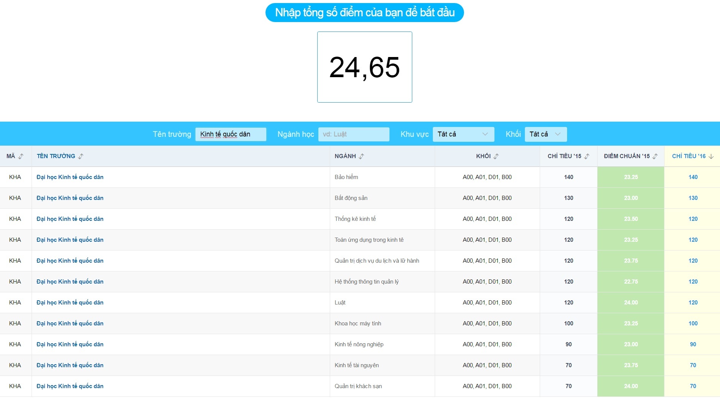
Task: Click the Tên trường search field
Action: [230, 134]
